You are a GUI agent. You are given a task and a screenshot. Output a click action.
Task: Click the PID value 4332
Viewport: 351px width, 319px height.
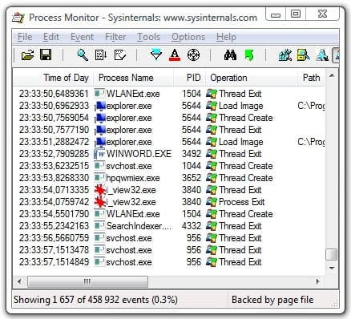(192, 226)
